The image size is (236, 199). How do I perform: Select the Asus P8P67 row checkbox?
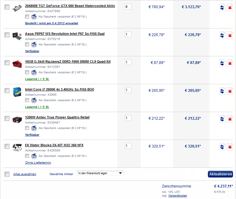point(7,35)
